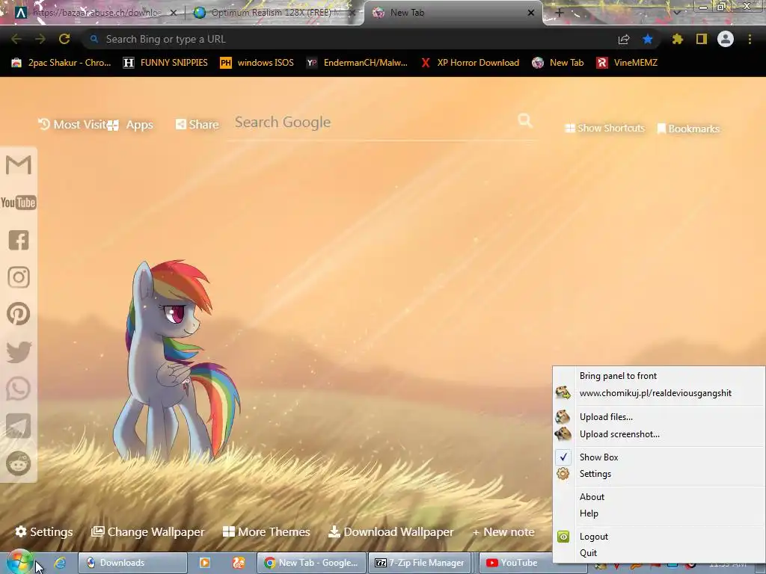Open the Gmail sidebar icon
766x574 pixels.
click(x=19, y=165)
